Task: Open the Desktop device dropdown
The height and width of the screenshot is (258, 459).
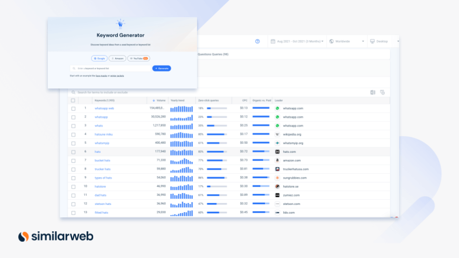Action: pos(383,41)
